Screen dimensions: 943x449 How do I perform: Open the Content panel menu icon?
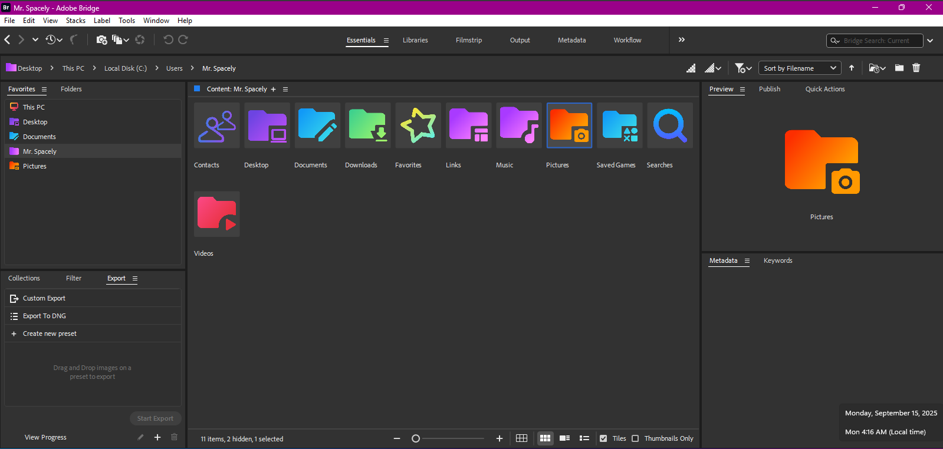point(285,90)
